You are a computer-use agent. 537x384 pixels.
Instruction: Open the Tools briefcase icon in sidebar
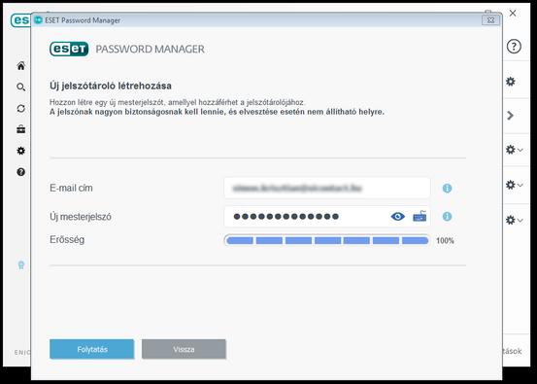21,129
